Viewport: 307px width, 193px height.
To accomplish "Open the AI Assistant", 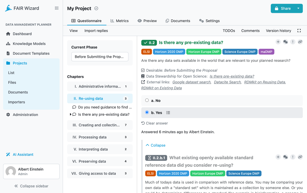I will coord(23,155).
